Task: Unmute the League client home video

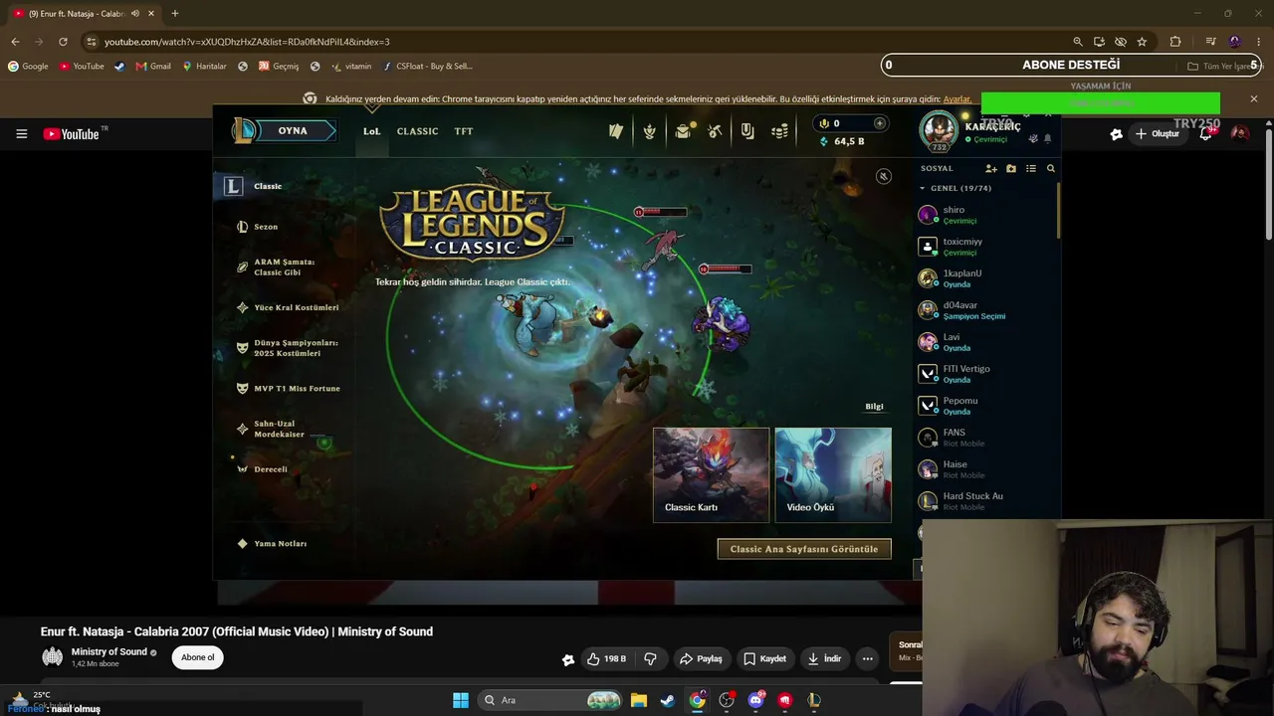Action: [x=883, y=176]
